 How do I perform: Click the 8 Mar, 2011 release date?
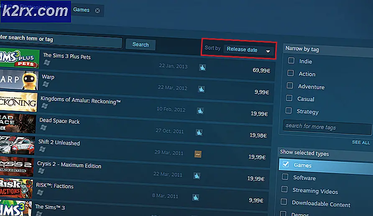pyautogui.click(x=165, y=196)
